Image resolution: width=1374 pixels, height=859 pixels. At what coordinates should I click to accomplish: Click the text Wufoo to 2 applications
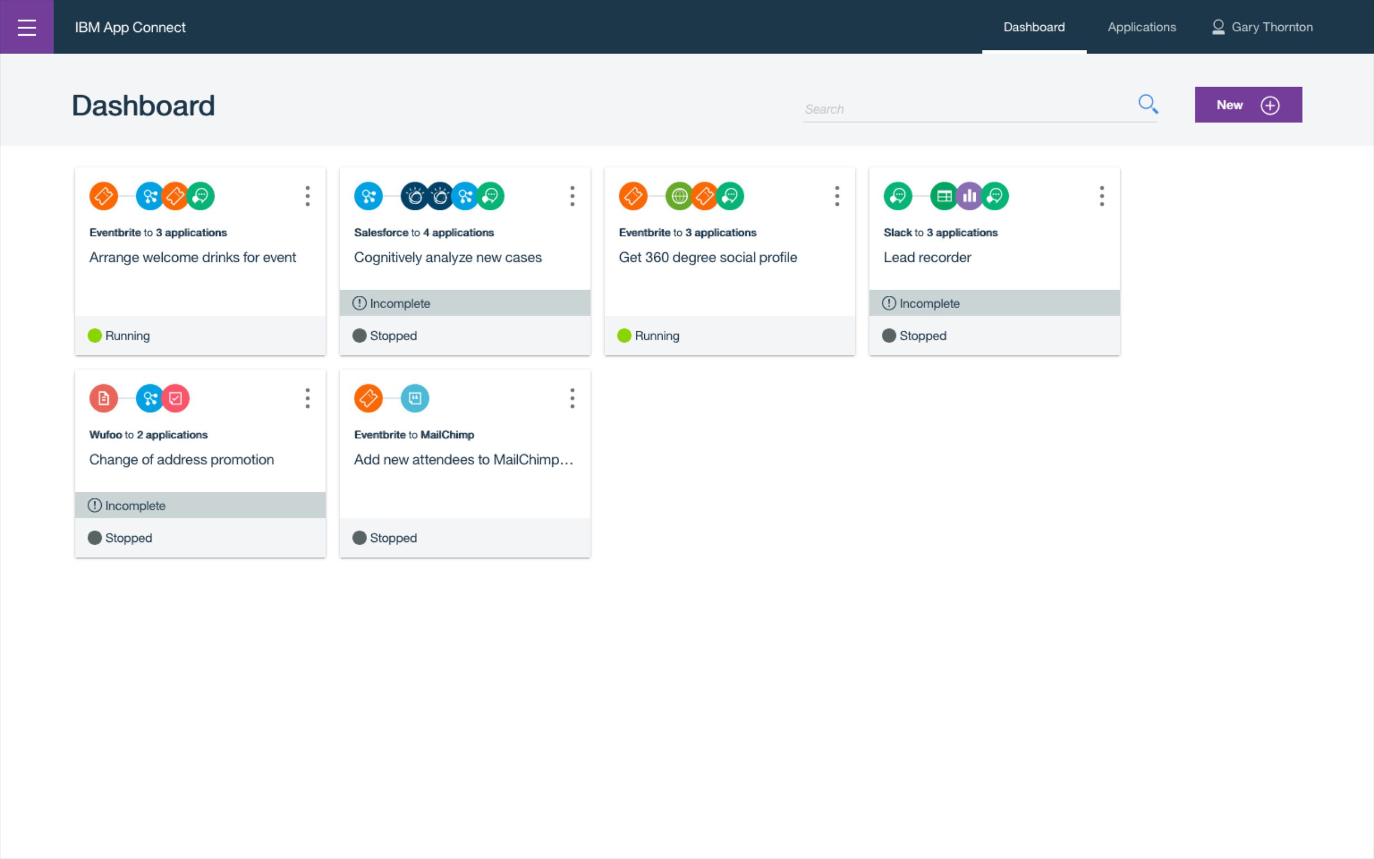pos(148,435)
